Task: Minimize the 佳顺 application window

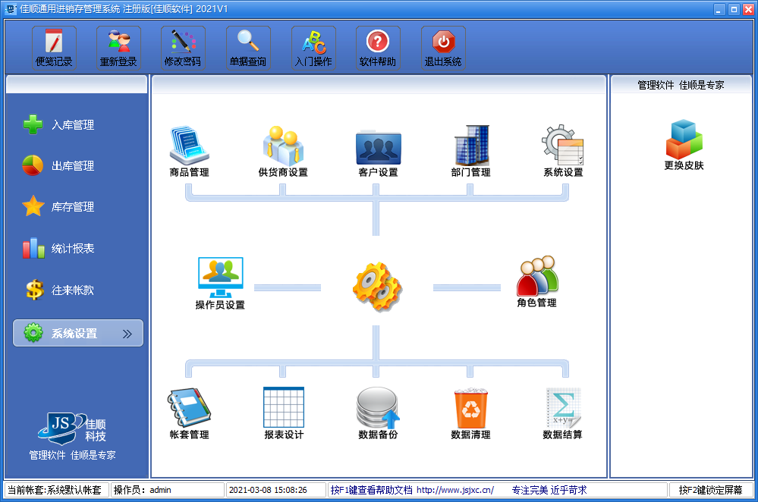Action: [x=719, y=9]
